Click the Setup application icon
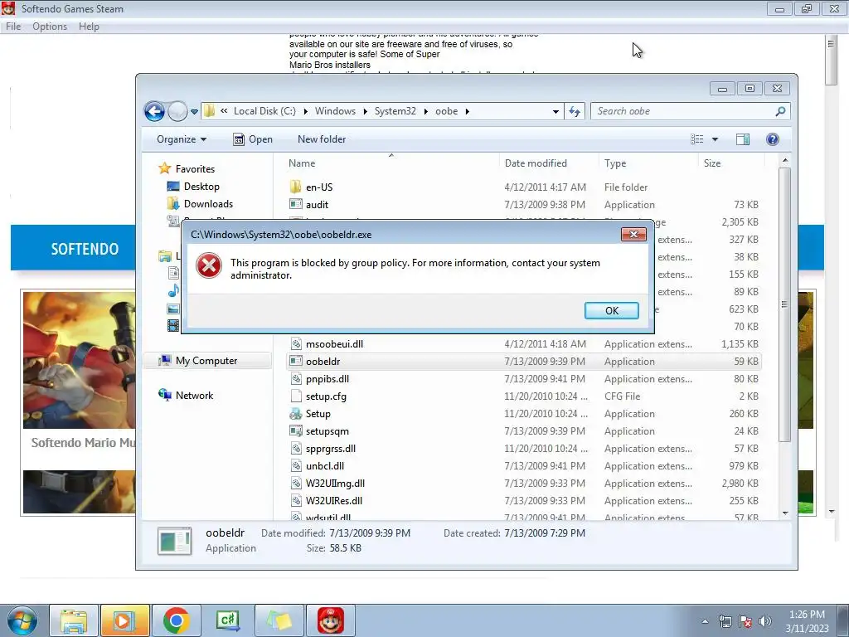Screen dimensions: 849x637 tap(296, 414)
